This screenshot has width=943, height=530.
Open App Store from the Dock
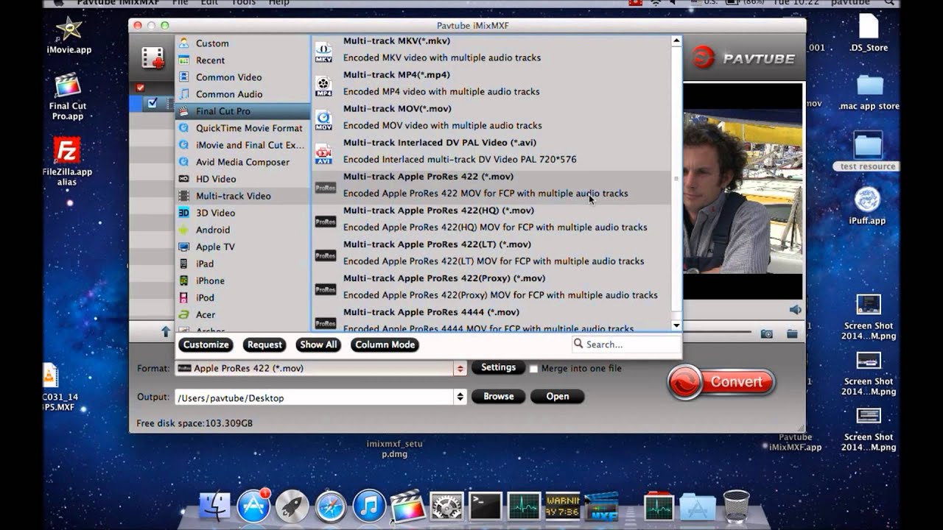(253, 506)
